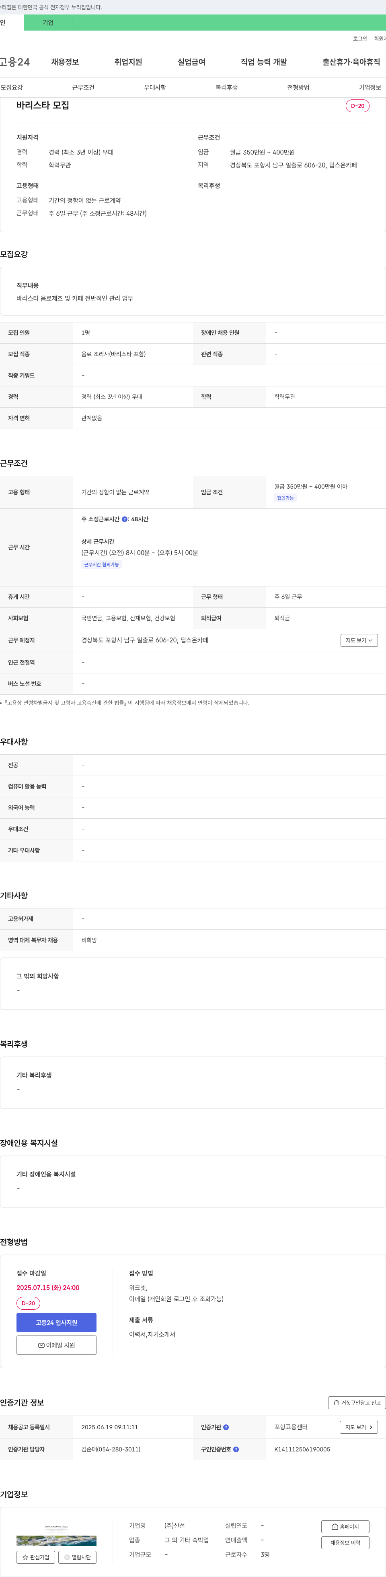Open the company 홈페이지 button

[345, 1526]
